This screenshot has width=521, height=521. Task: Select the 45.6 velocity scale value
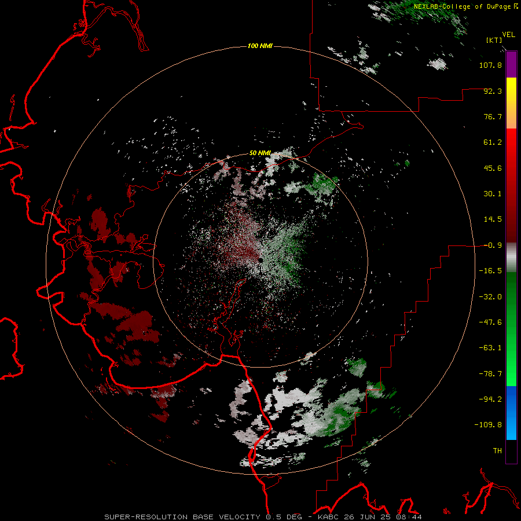pos(493,168)
